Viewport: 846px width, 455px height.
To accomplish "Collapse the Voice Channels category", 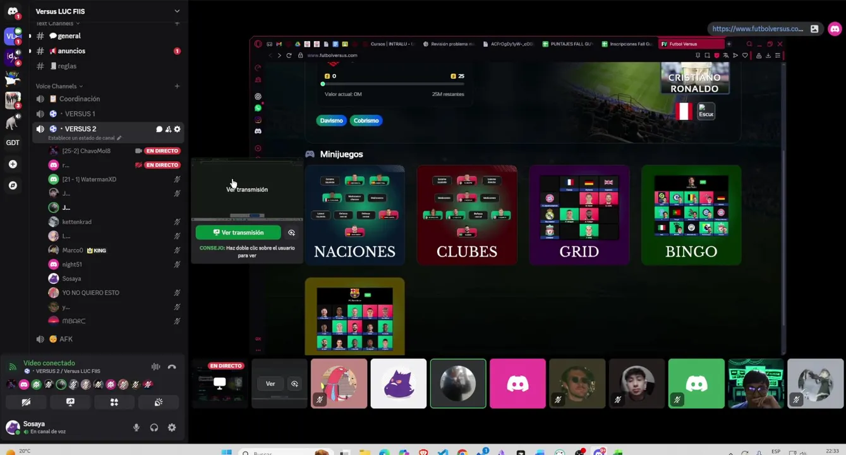I will click(59, 86).
